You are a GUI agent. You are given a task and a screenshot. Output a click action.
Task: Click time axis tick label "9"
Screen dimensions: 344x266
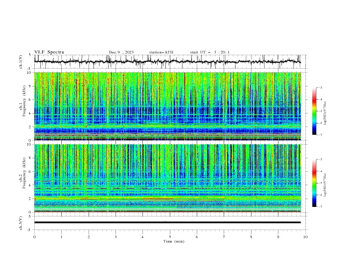click(x=278, y=237)
